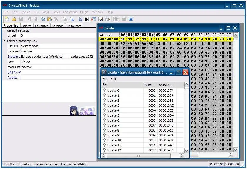
Task: Open the Plugin menu
Action: pyautogui.click(x=84, y=12)
